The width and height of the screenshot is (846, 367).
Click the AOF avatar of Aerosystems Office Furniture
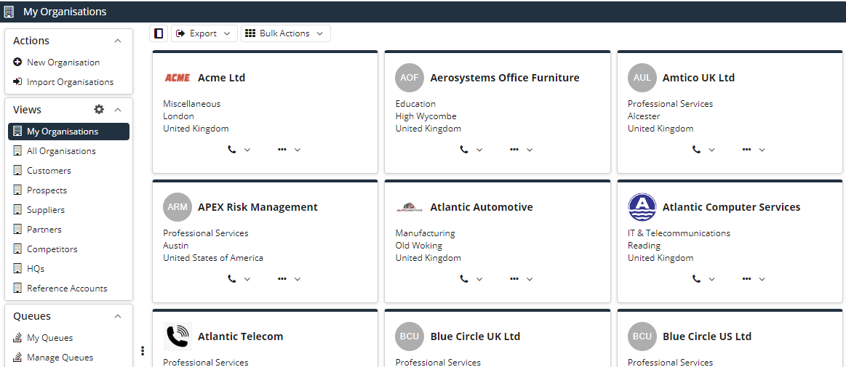[x=410, y=78]
